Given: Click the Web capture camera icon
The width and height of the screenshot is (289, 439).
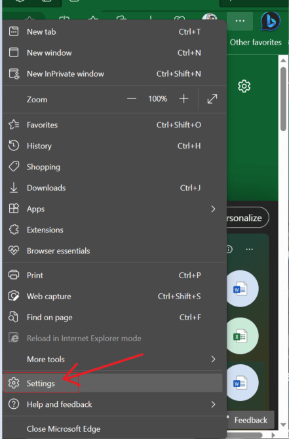Looking at the screenshot, I should [x=14, y=296].
